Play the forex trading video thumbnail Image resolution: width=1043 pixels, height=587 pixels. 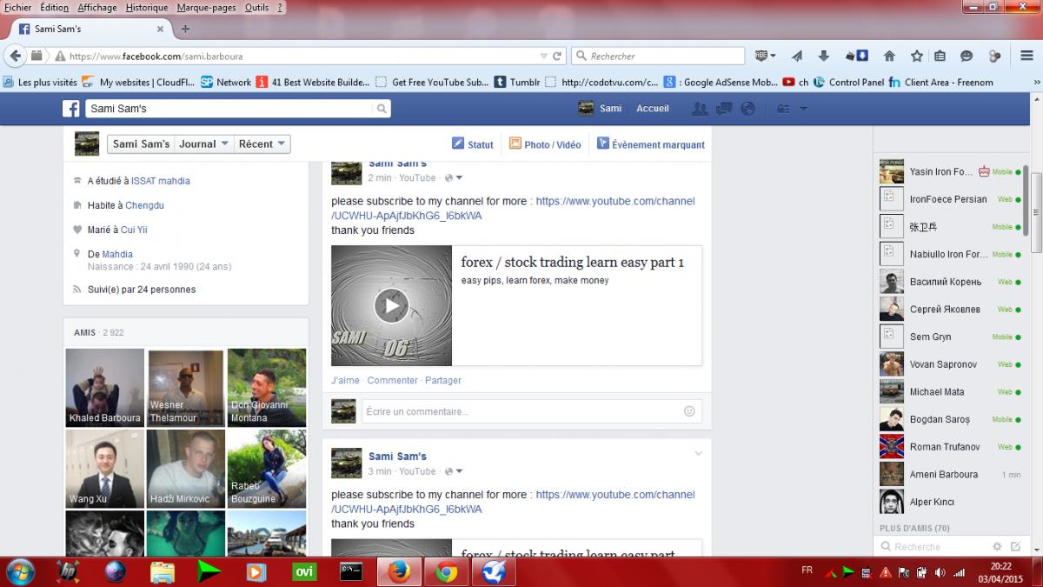[391, 305]
